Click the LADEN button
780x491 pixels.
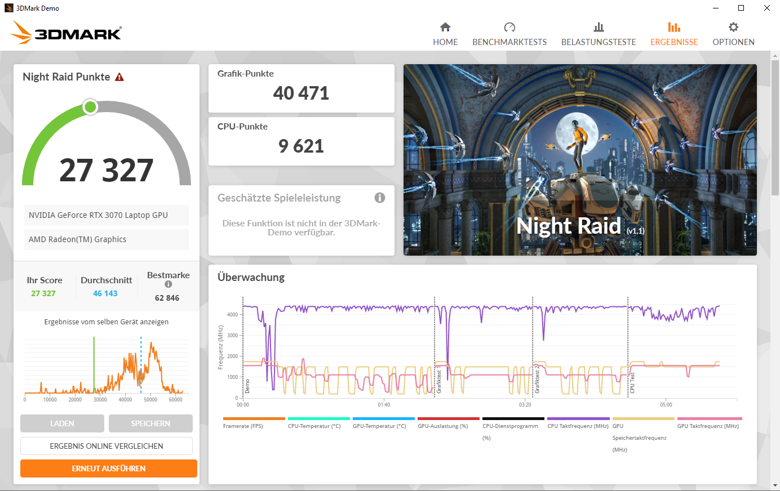click(62, 423)
